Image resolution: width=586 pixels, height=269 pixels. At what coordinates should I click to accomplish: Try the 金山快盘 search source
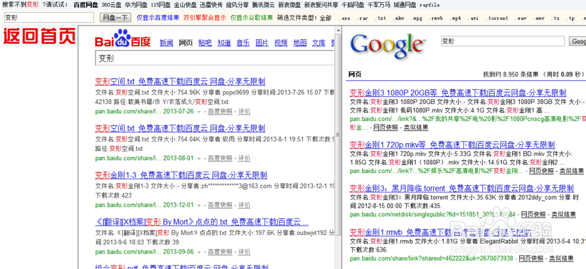coord(185,5)
